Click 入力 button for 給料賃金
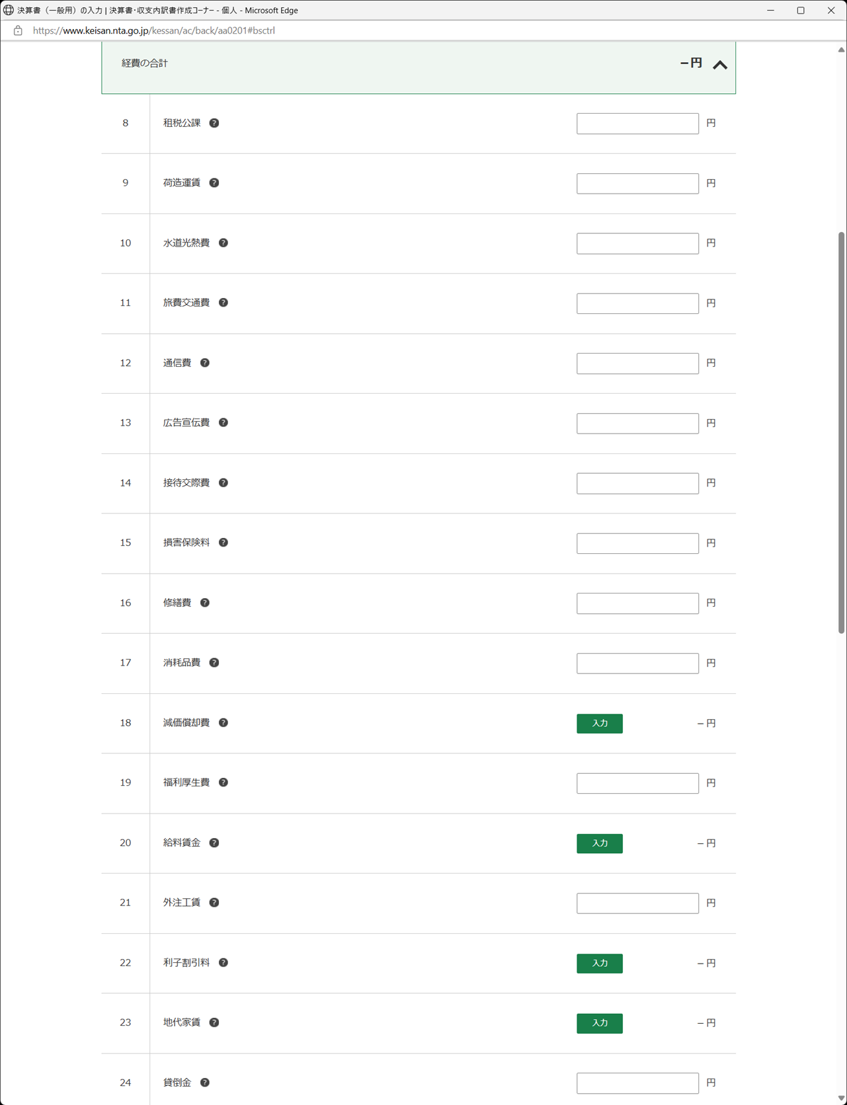Image resolution: width=847 pixels, height=1105 pixels. 600,843
